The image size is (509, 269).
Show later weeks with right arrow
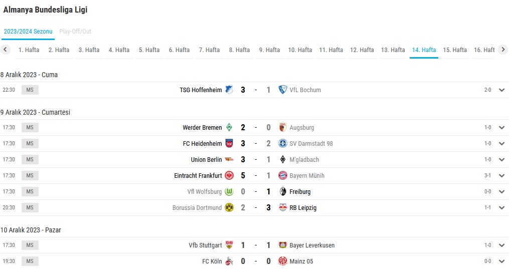tap(503, 50)
